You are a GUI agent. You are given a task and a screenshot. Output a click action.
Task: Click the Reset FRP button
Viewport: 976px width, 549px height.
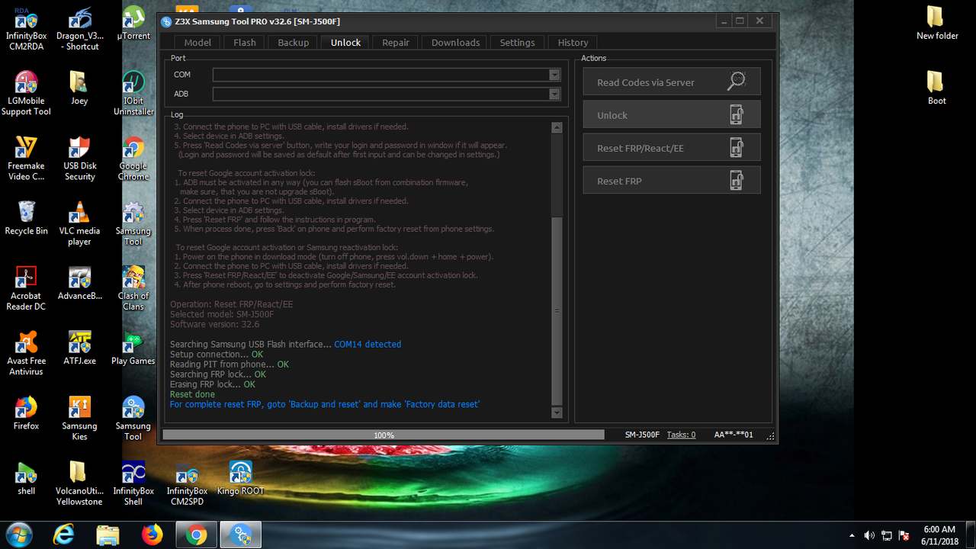[x=672, y=181]
